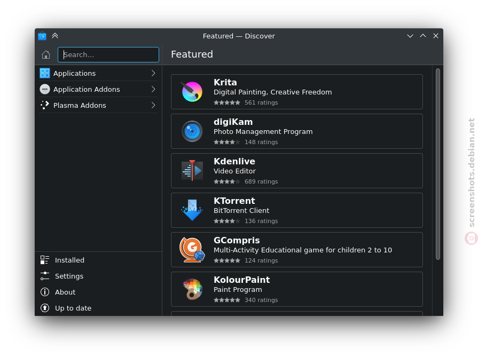
Task: Open the Settings page
Action: click(98, 276)
